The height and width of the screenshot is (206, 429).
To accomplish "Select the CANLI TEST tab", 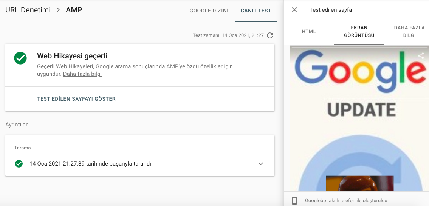I will 256,11.
